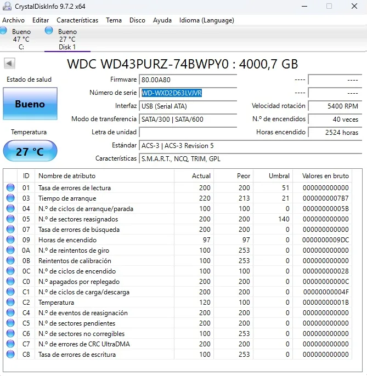Click the transfer mode field SATA/300 | SATA/600

tap(188, 119)
